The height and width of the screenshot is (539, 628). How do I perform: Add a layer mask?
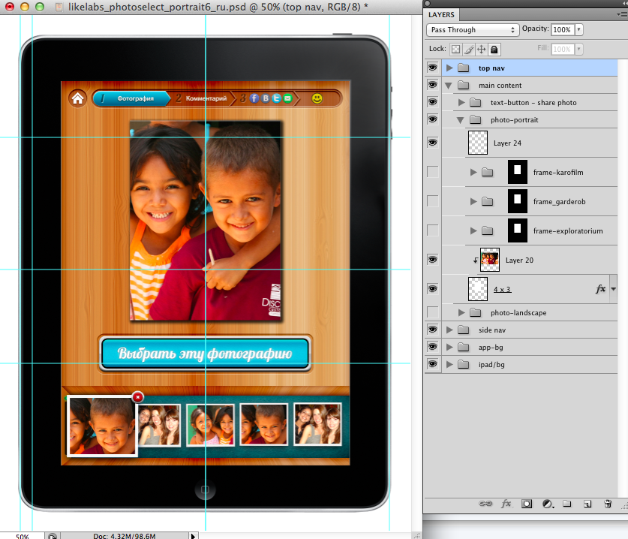pos(527,504)
